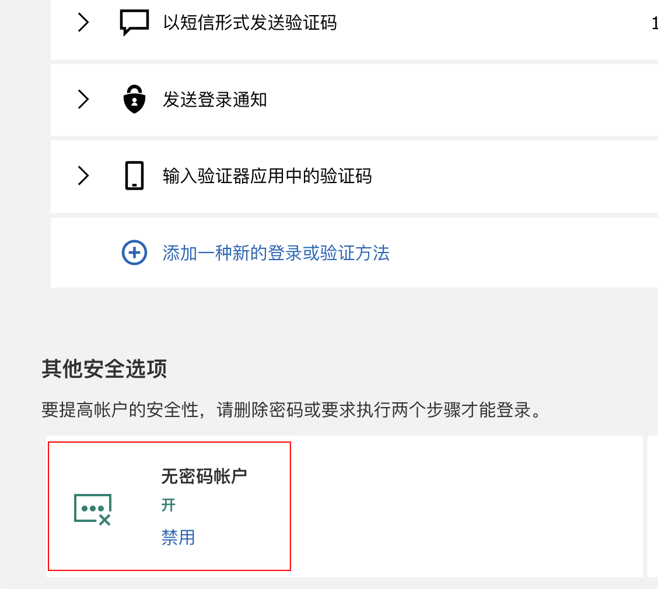
Task: Expand the 以短信形式发送验证码 row chevron
Action: (x=83, y=22)
